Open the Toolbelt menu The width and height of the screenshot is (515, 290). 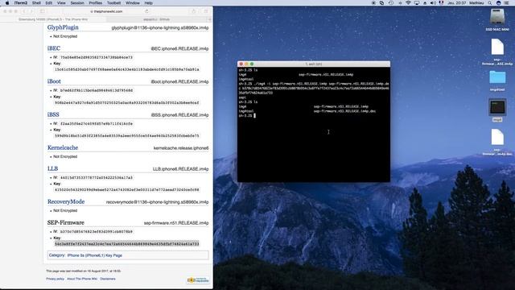pyautogui.click(x=113, y=3)
